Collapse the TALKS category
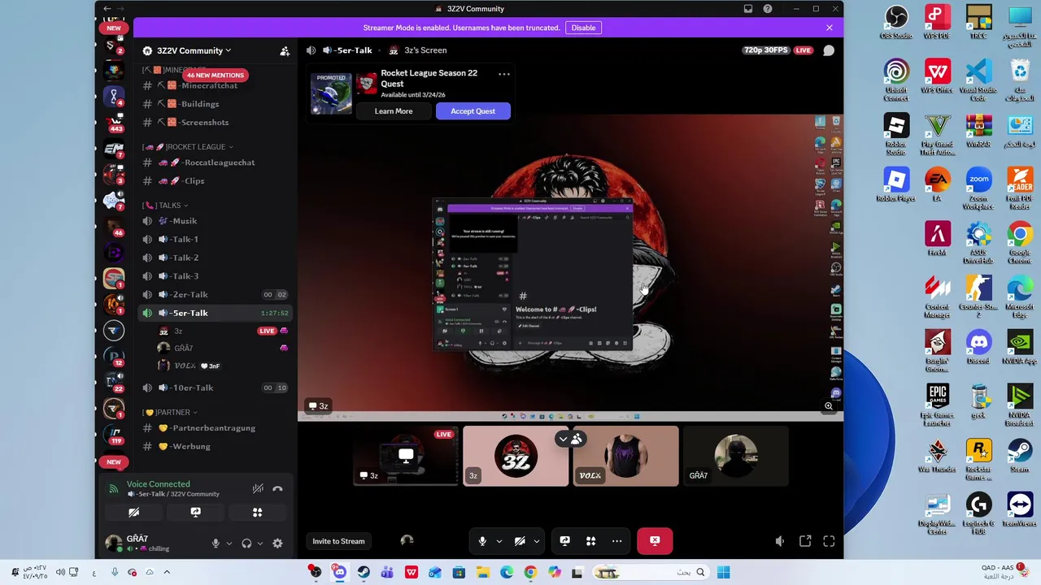The width and height of the screenshot is (1041, 585). coord(165,206)
